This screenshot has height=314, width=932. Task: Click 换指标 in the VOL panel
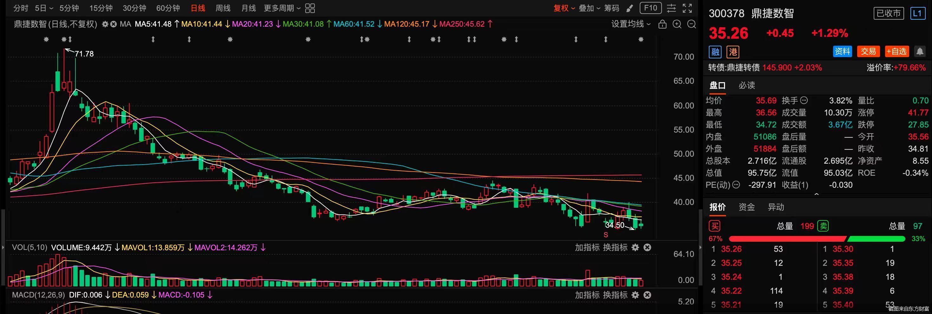click(x=615, y=247)
